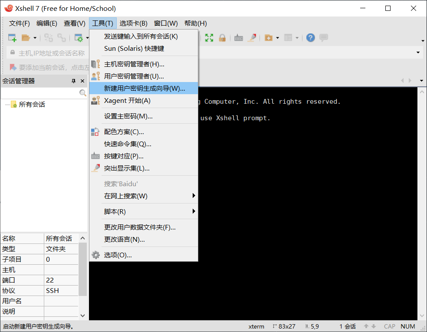Screen dimensions: 427x332
Task: Select 新建用户密钥生成向导(W) from the menu
Action: click(143, 89)
